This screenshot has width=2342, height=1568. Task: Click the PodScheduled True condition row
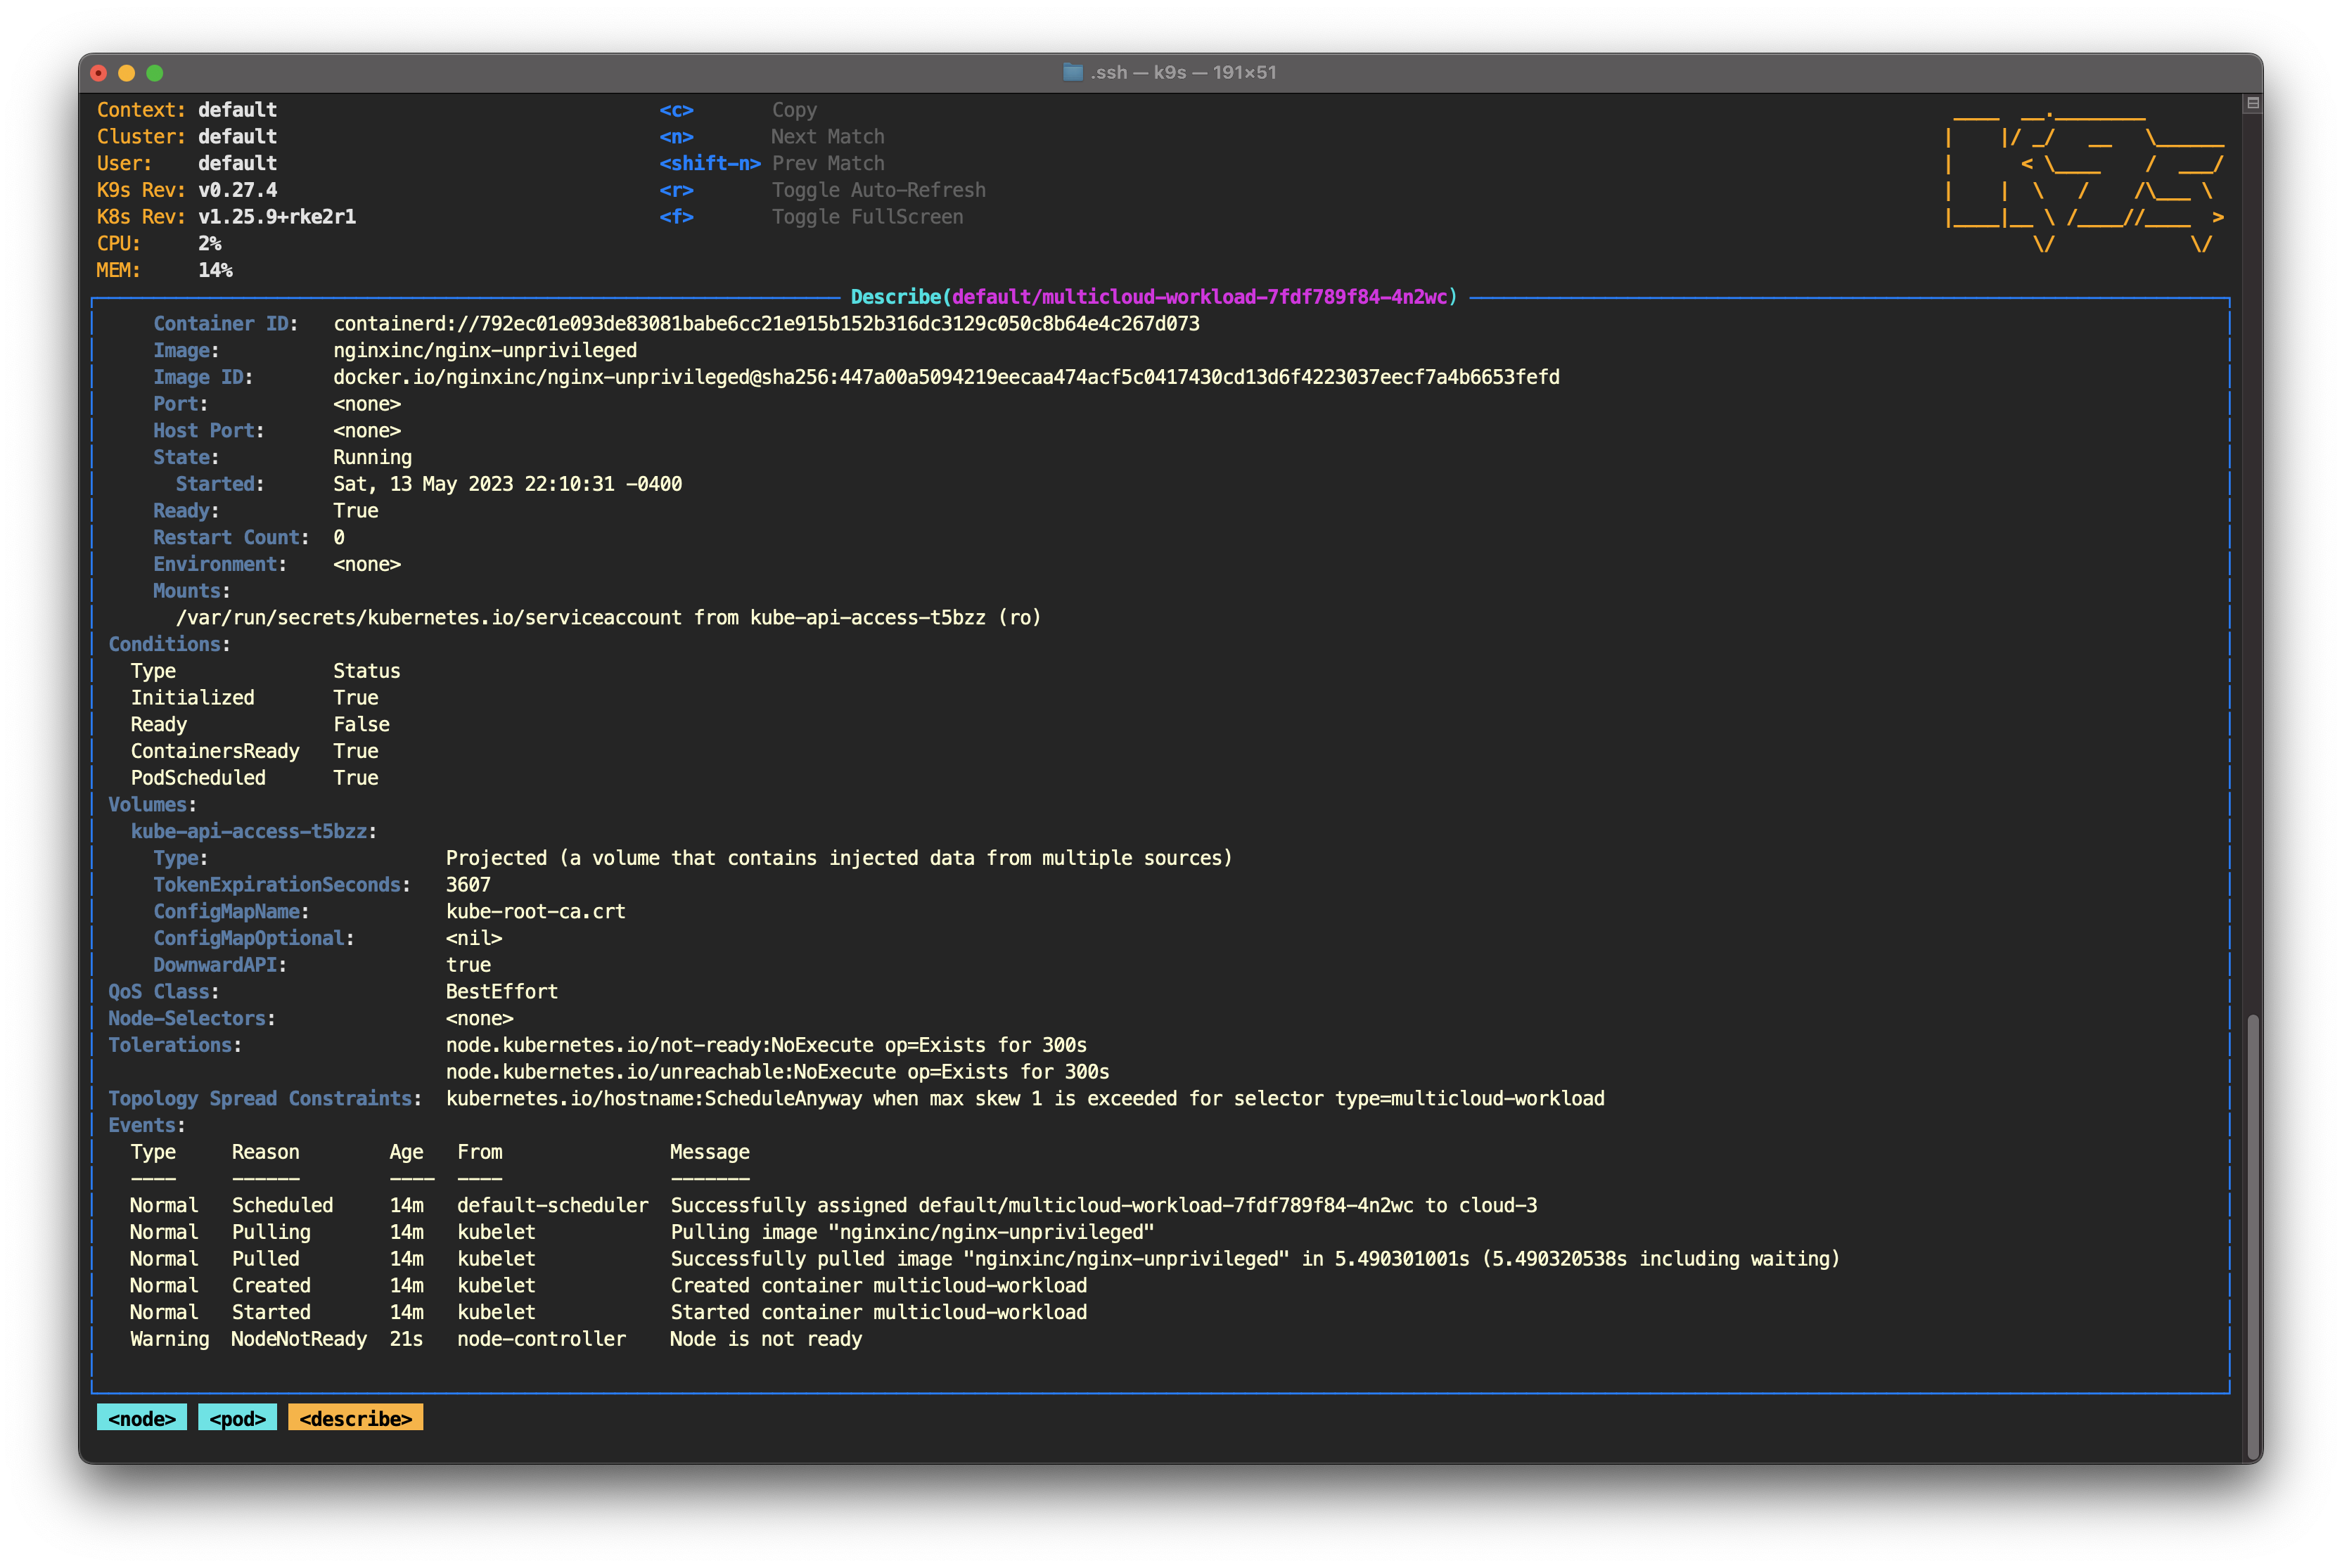coord(254,778)
